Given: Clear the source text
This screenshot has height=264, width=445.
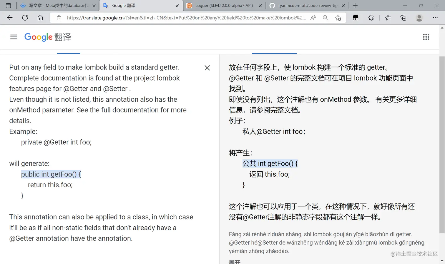Looking at the screenshot, I should pyautogui.click(x=207, y=68).
